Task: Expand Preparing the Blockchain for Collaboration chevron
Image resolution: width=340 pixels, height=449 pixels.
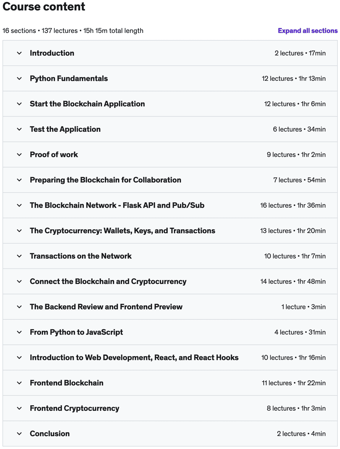Action: click(19, 180)
